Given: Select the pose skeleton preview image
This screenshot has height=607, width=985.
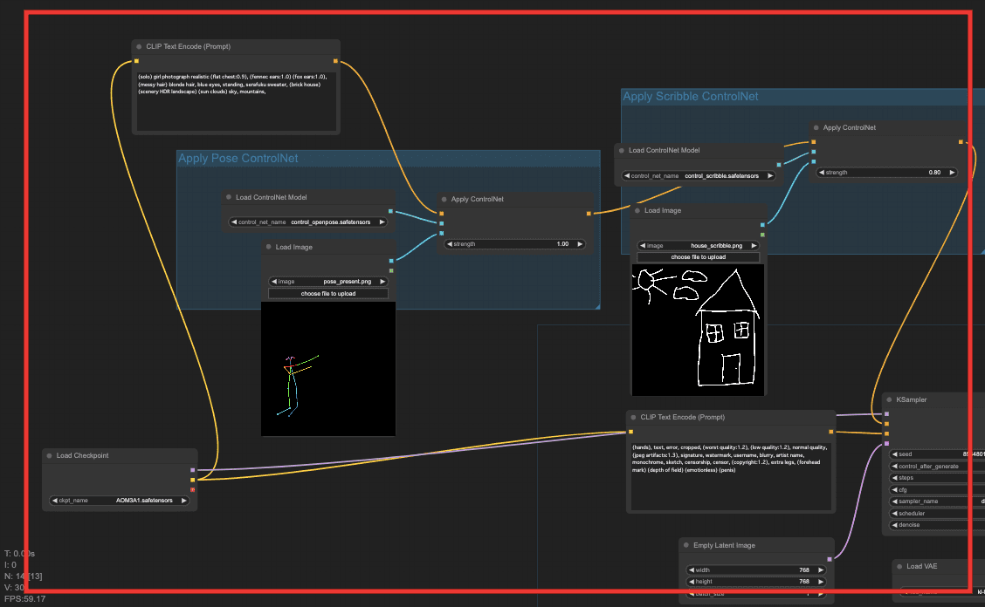Looking at the screenshot, I should 328,369.
